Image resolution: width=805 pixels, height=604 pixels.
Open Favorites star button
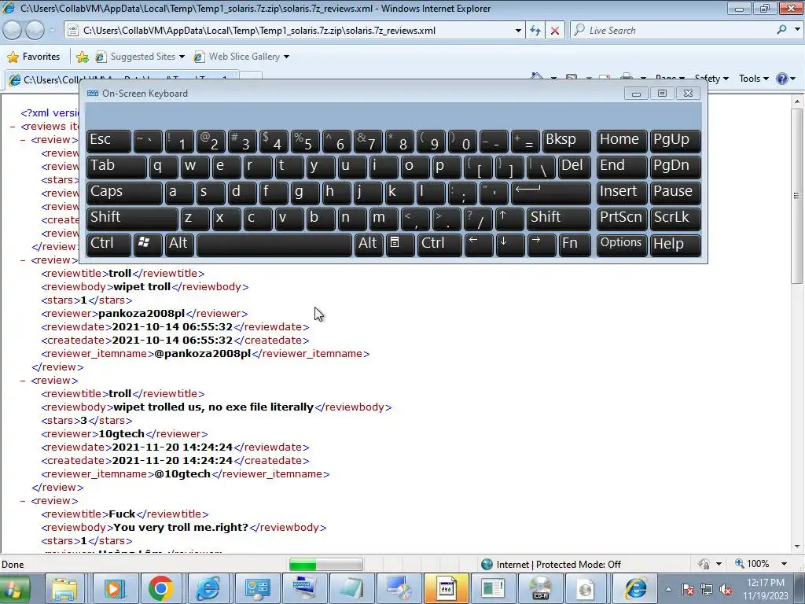click(35, 57)
